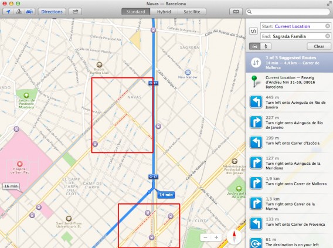Select Current Location green pin step
Screen dimensions: 333x248
click(x=289, y=82)
